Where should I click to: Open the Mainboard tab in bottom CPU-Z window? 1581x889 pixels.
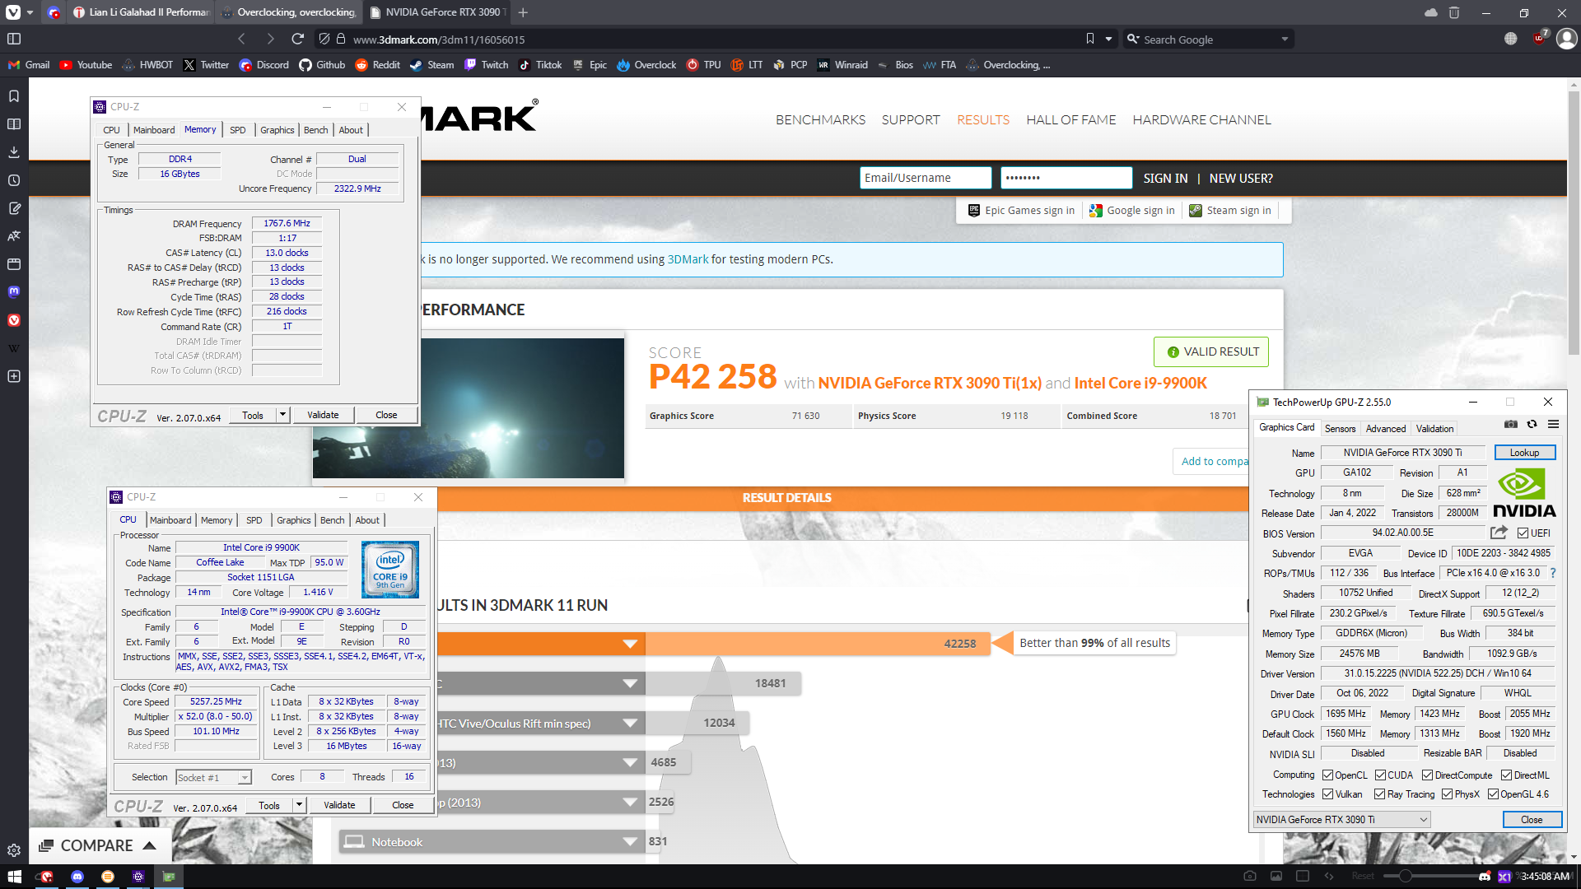click(x=170, y=520)
